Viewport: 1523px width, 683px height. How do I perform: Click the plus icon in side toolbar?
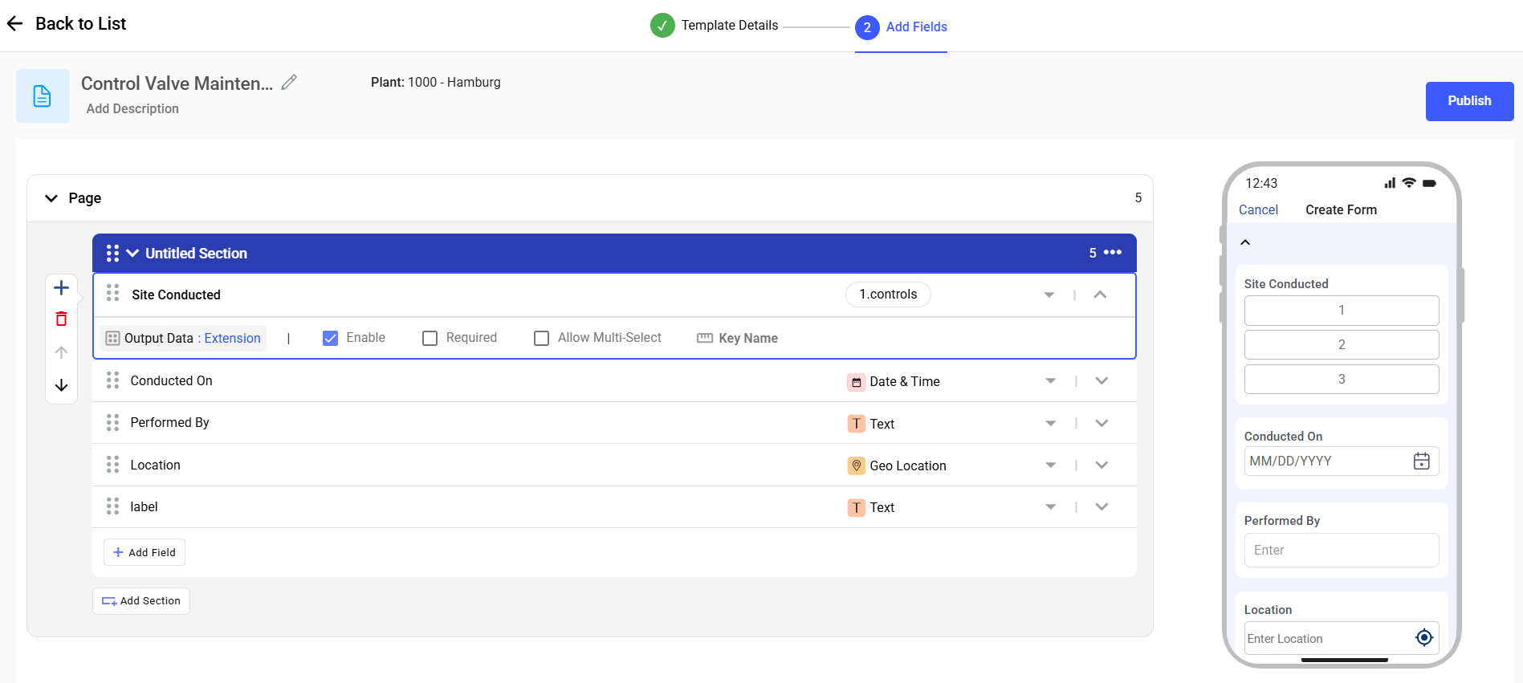click(x=61, y=287)
